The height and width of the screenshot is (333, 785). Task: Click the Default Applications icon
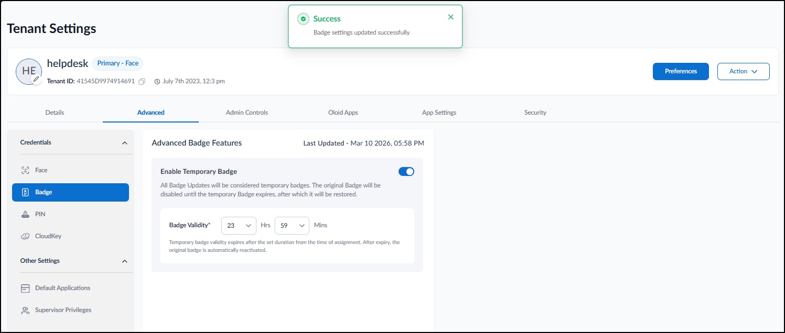point(25,288)
